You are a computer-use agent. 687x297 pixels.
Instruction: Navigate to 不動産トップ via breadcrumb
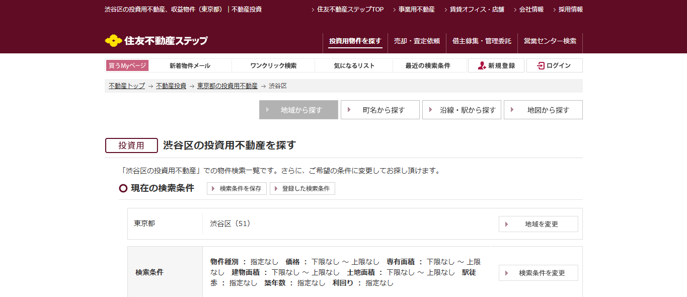[x=125, y=86]
